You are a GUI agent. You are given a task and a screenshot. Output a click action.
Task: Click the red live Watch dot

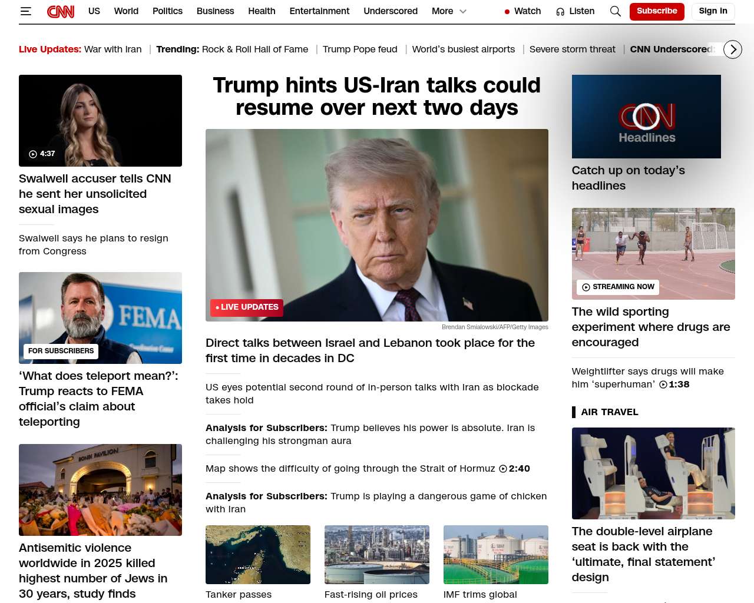507,12
